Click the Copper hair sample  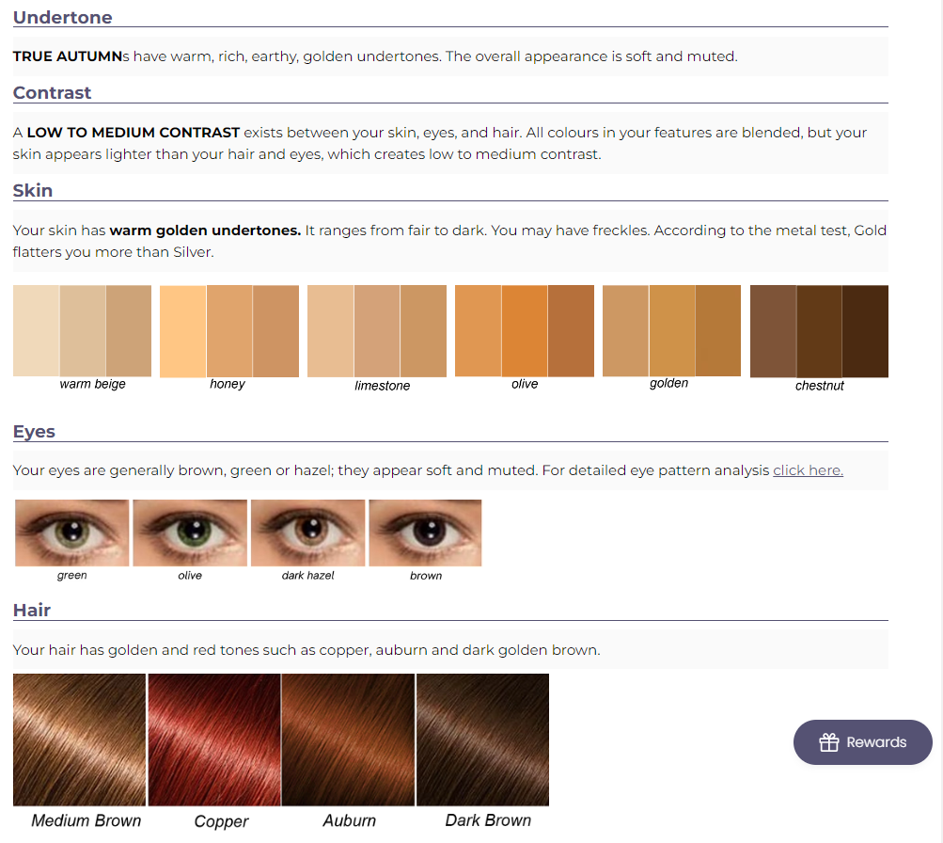click(214, 740)
